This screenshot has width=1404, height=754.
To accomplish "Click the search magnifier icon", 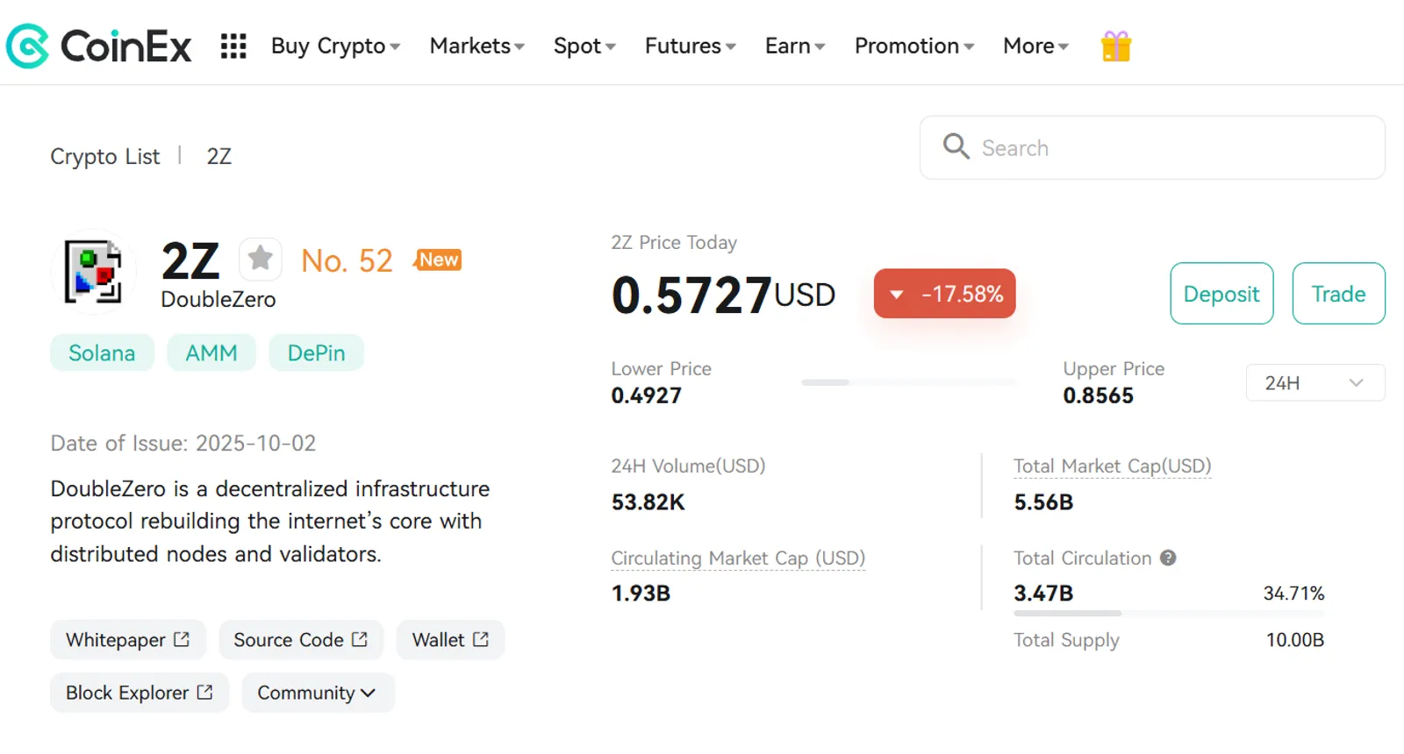I will pyautogui.click(x=956, y=146).
